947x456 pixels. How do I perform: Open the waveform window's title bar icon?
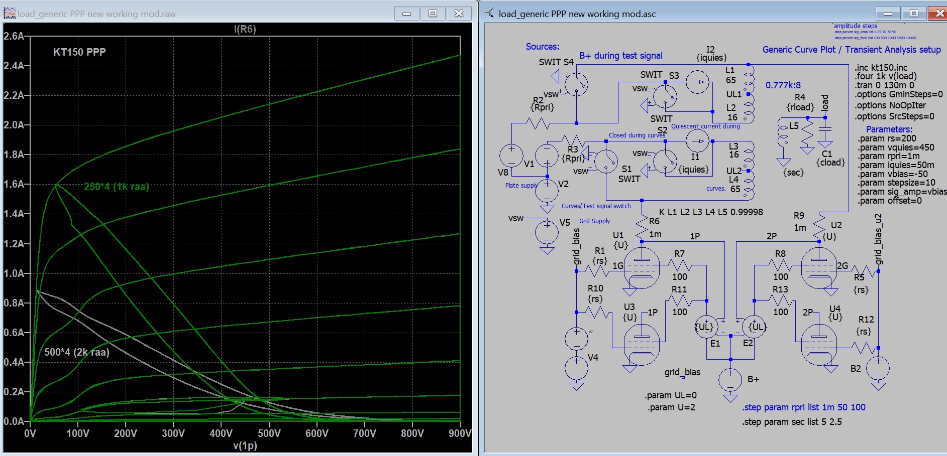click(10, 14)
